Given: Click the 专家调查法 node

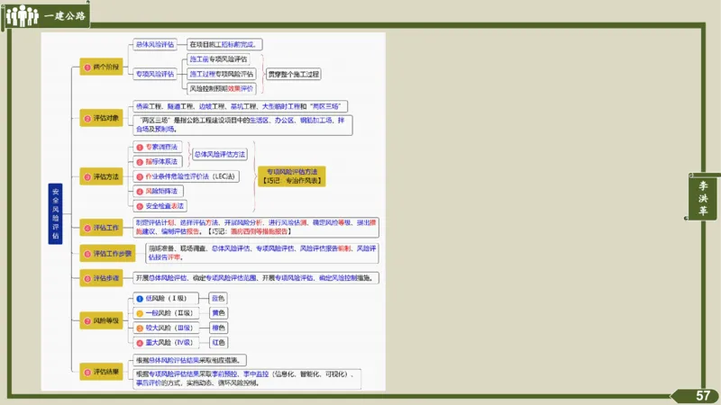Looking at the screenshot, I should (x=158, y=147).
